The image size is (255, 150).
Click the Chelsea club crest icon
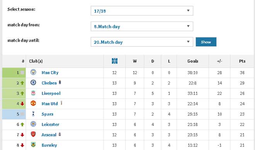(x=33, y=83)
